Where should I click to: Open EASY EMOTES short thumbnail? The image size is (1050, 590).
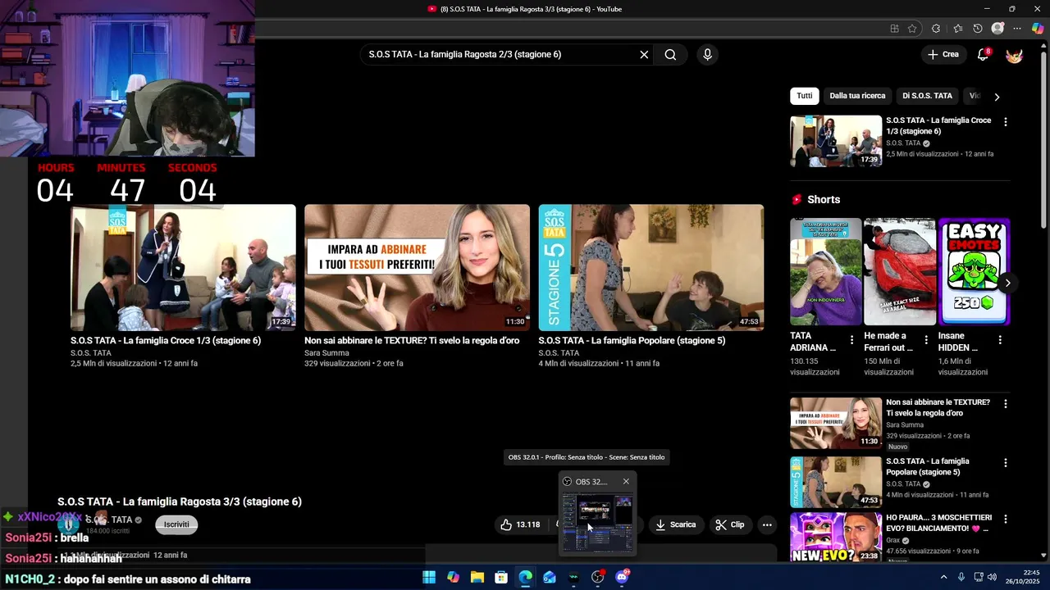(974, 271)
